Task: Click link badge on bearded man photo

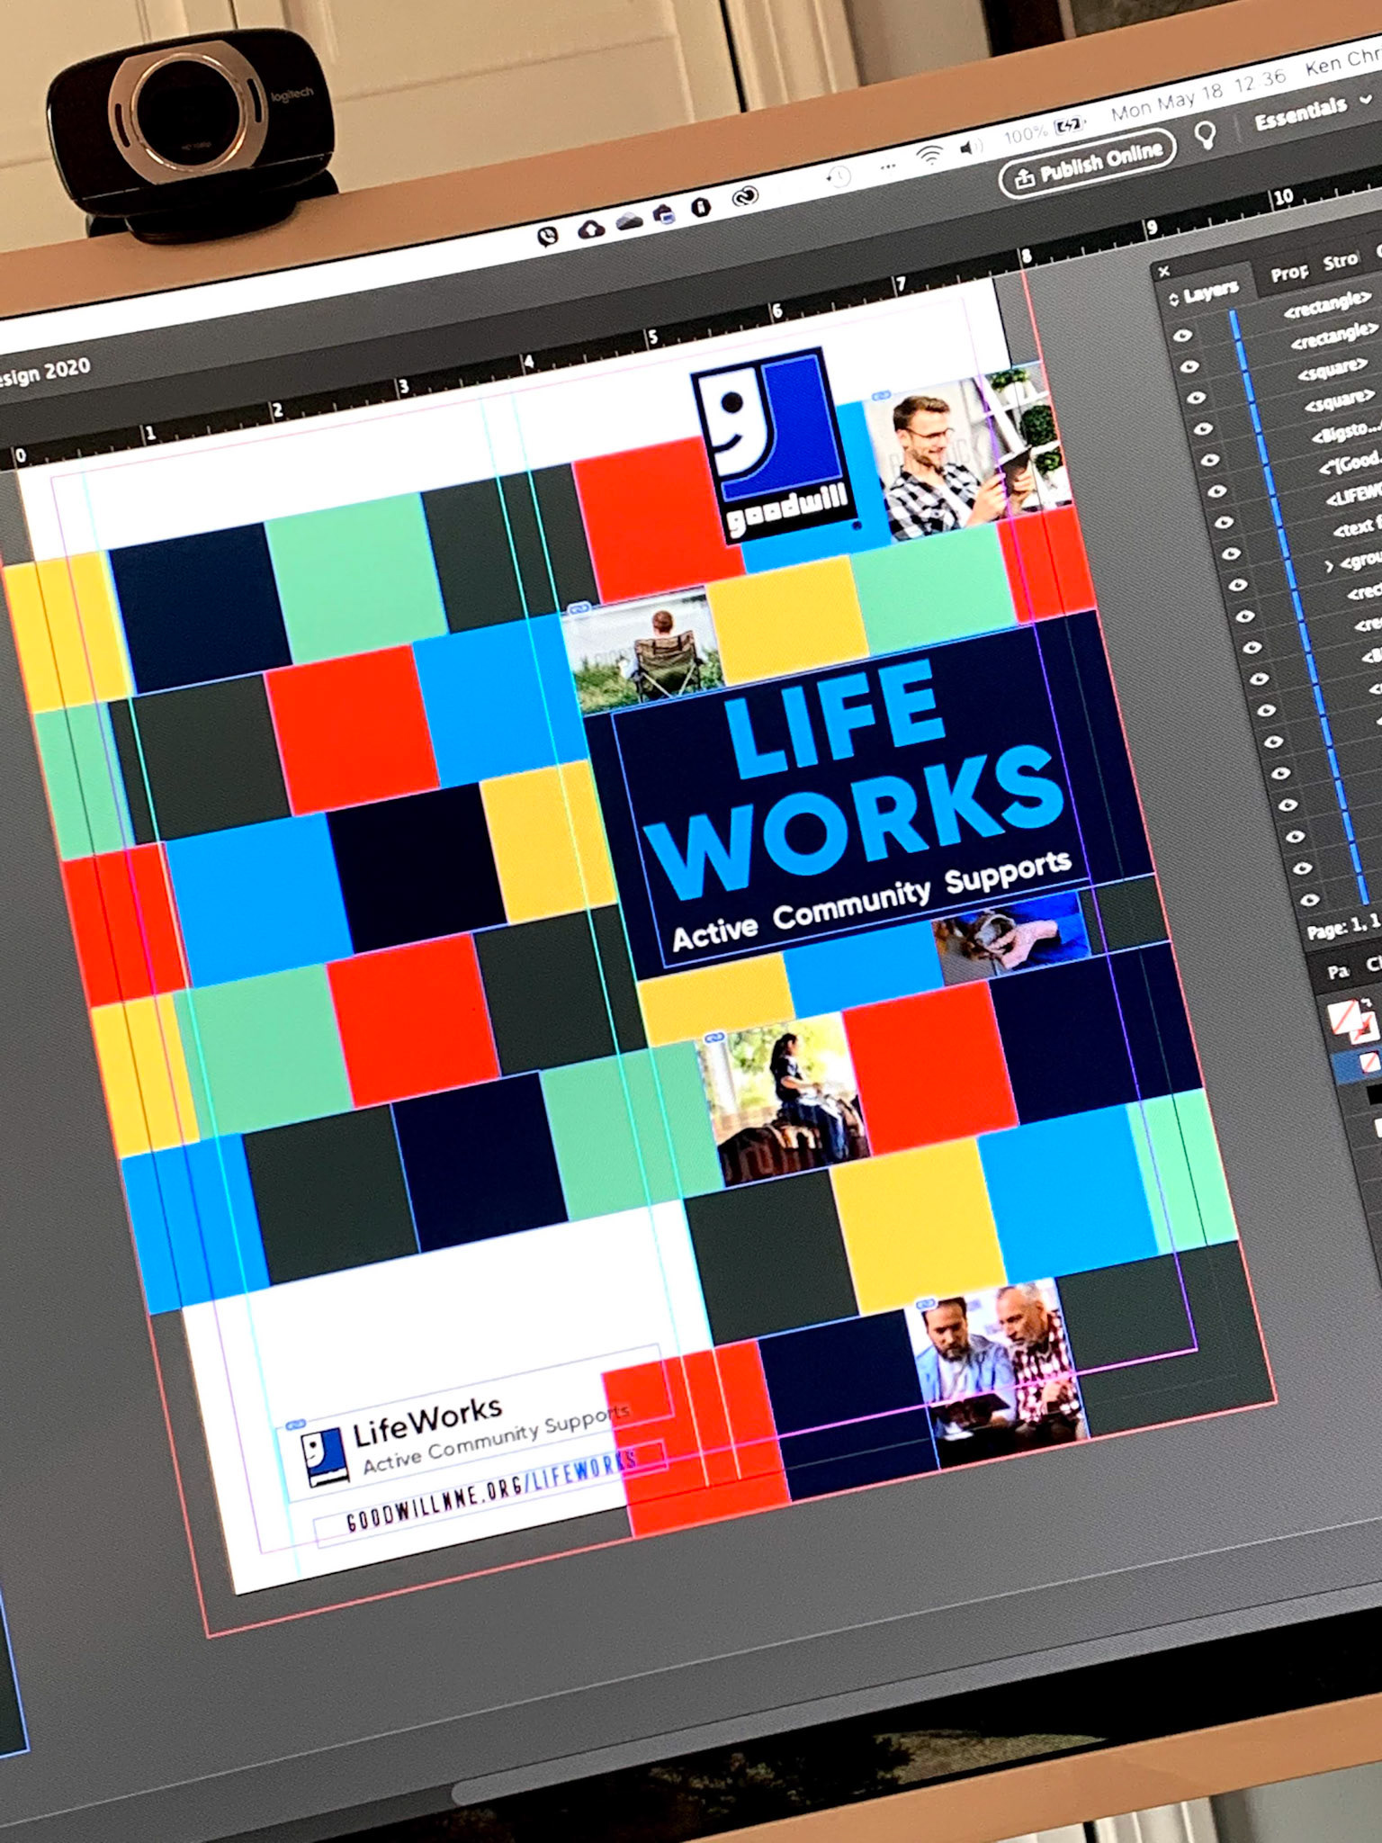Action: pyautogui.click(x=882, y=397)
